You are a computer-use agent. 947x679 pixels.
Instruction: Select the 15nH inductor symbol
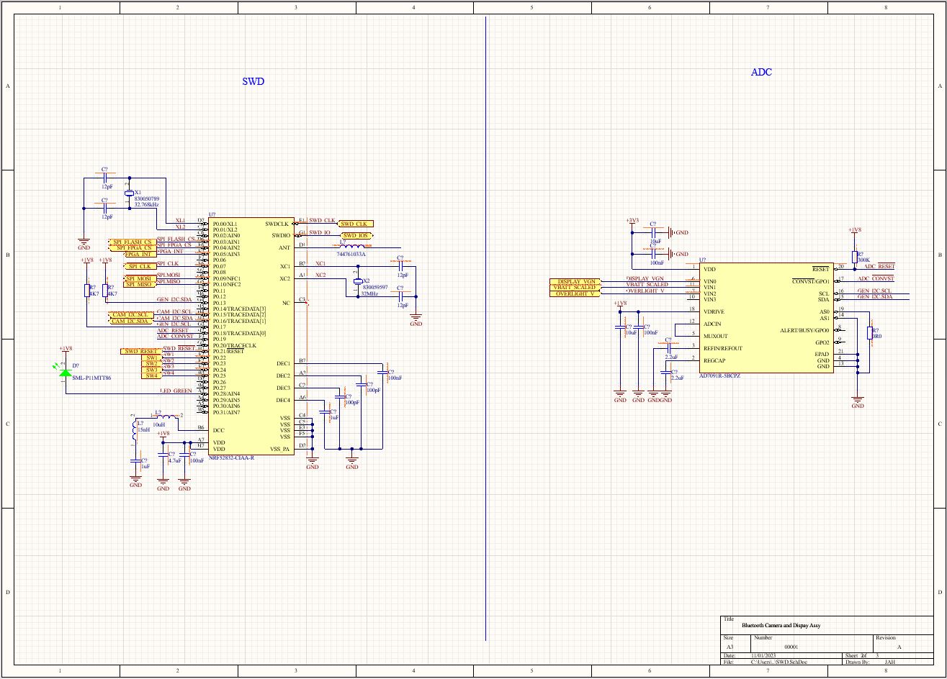pyautogui.click(x=135, y=430)
